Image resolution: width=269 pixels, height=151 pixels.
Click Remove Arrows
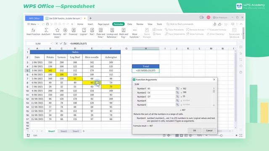point(195,30)
